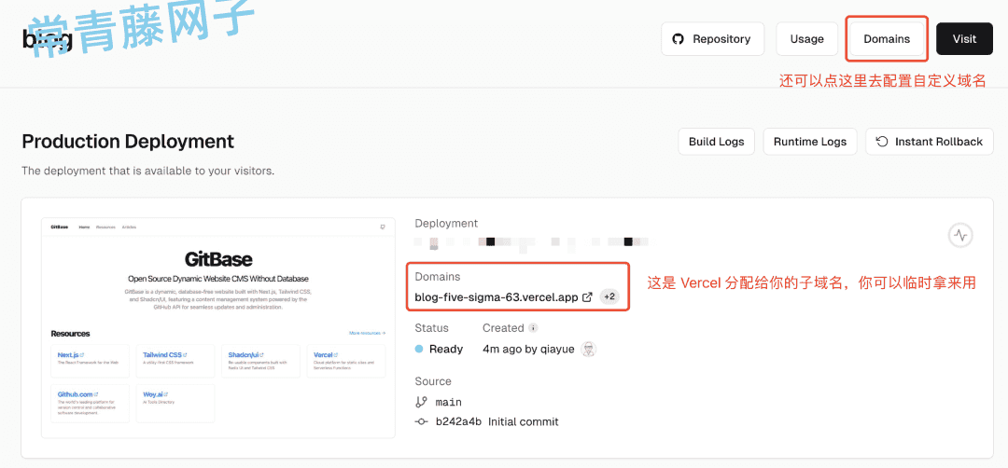The height and width of the screenshot is (468, 1008).
Task: Click the info icon beside Created
Action: click(x=533, y=328)
